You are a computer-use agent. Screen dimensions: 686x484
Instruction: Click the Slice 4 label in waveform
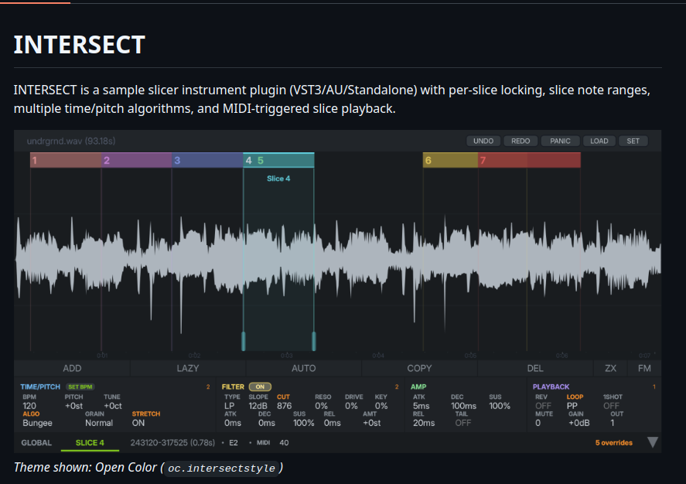click(x=278, y=179)
